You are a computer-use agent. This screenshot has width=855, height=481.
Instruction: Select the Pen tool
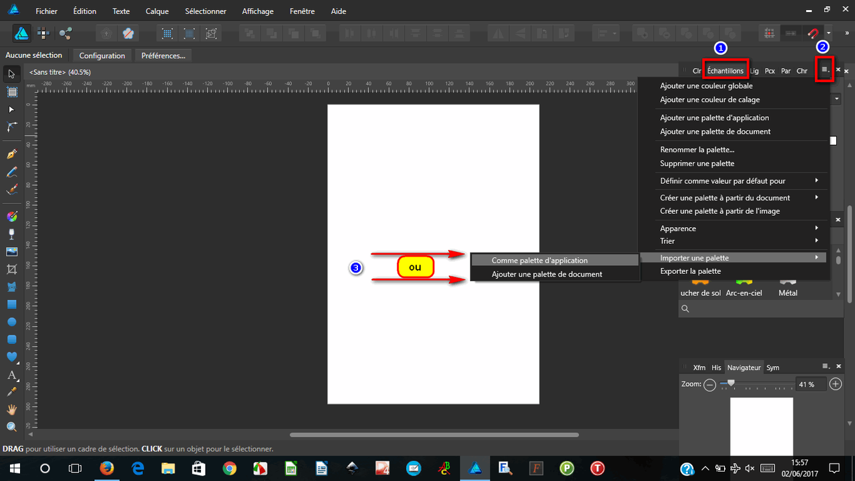[11, 154]
